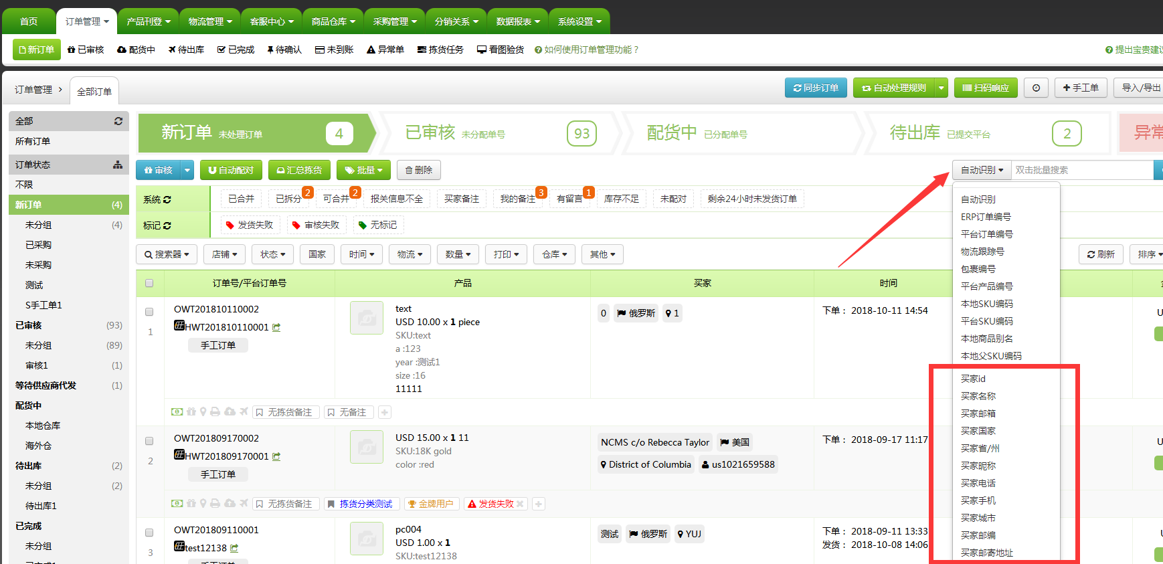Viewport: 1163px width, 564px height.
Task: Expand the 店铺 filter dropdown
Action: point(225,254)
